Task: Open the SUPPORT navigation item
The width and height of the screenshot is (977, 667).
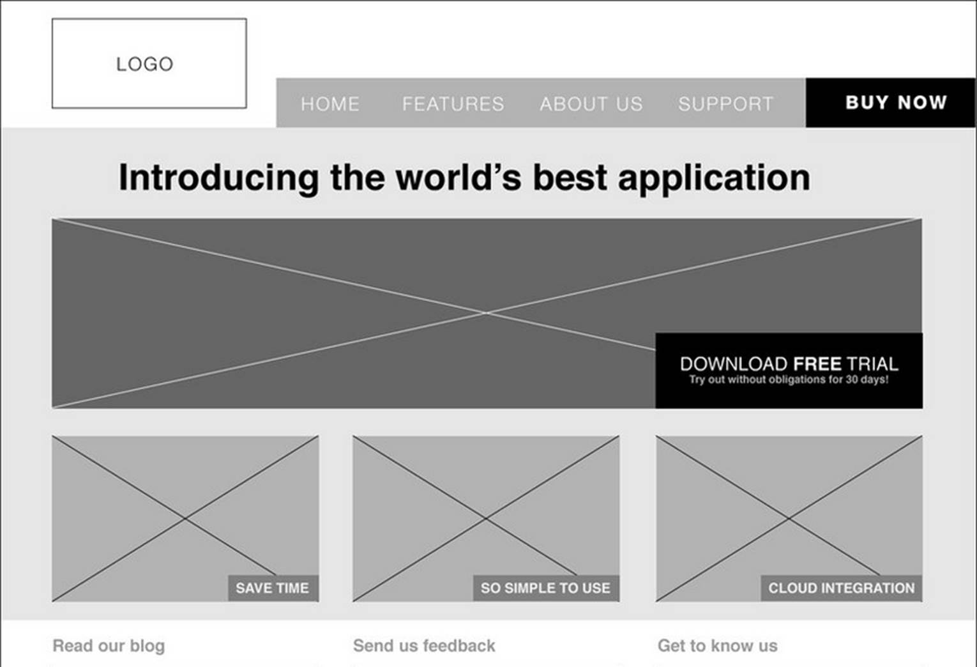Action: tap(725, 103)
